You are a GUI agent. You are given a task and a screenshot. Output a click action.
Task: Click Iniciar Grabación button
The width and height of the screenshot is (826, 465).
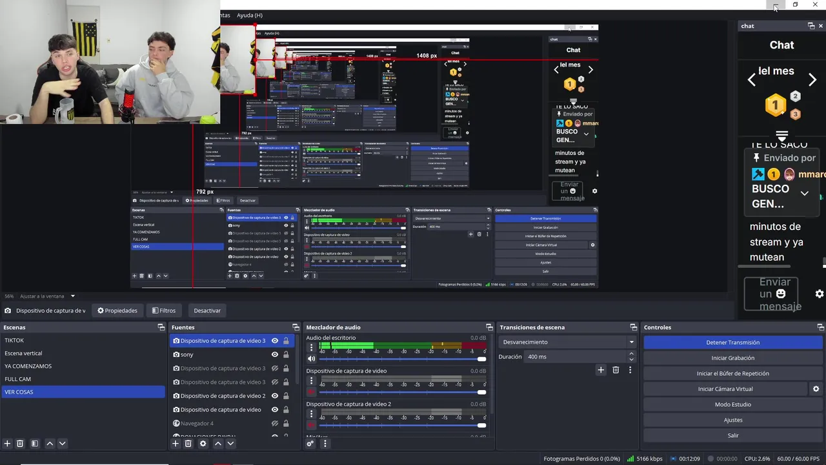click(x=733, y=358)
